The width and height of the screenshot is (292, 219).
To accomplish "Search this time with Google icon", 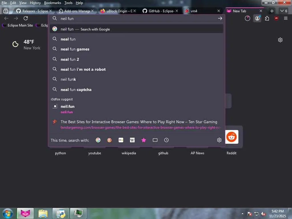I will tap(98, 140).
